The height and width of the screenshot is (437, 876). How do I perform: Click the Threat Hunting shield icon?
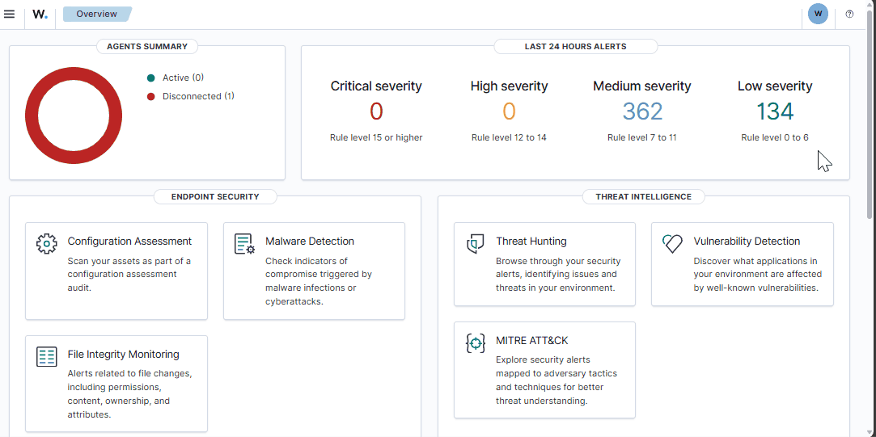point(475,244)
